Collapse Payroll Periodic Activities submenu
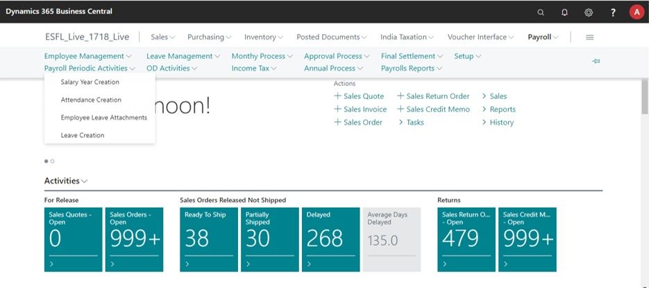This screenshot has width=651, height=288. 90,69
